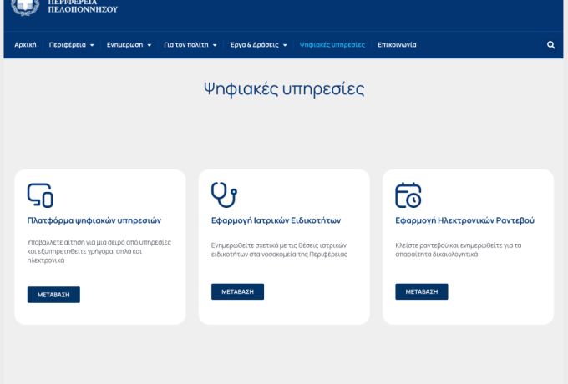The width and height of the screenshot is (568, 384).
Task: Click the stethoscope medical specialties icon
Action: pyautogui.click(x=224, y=195)
